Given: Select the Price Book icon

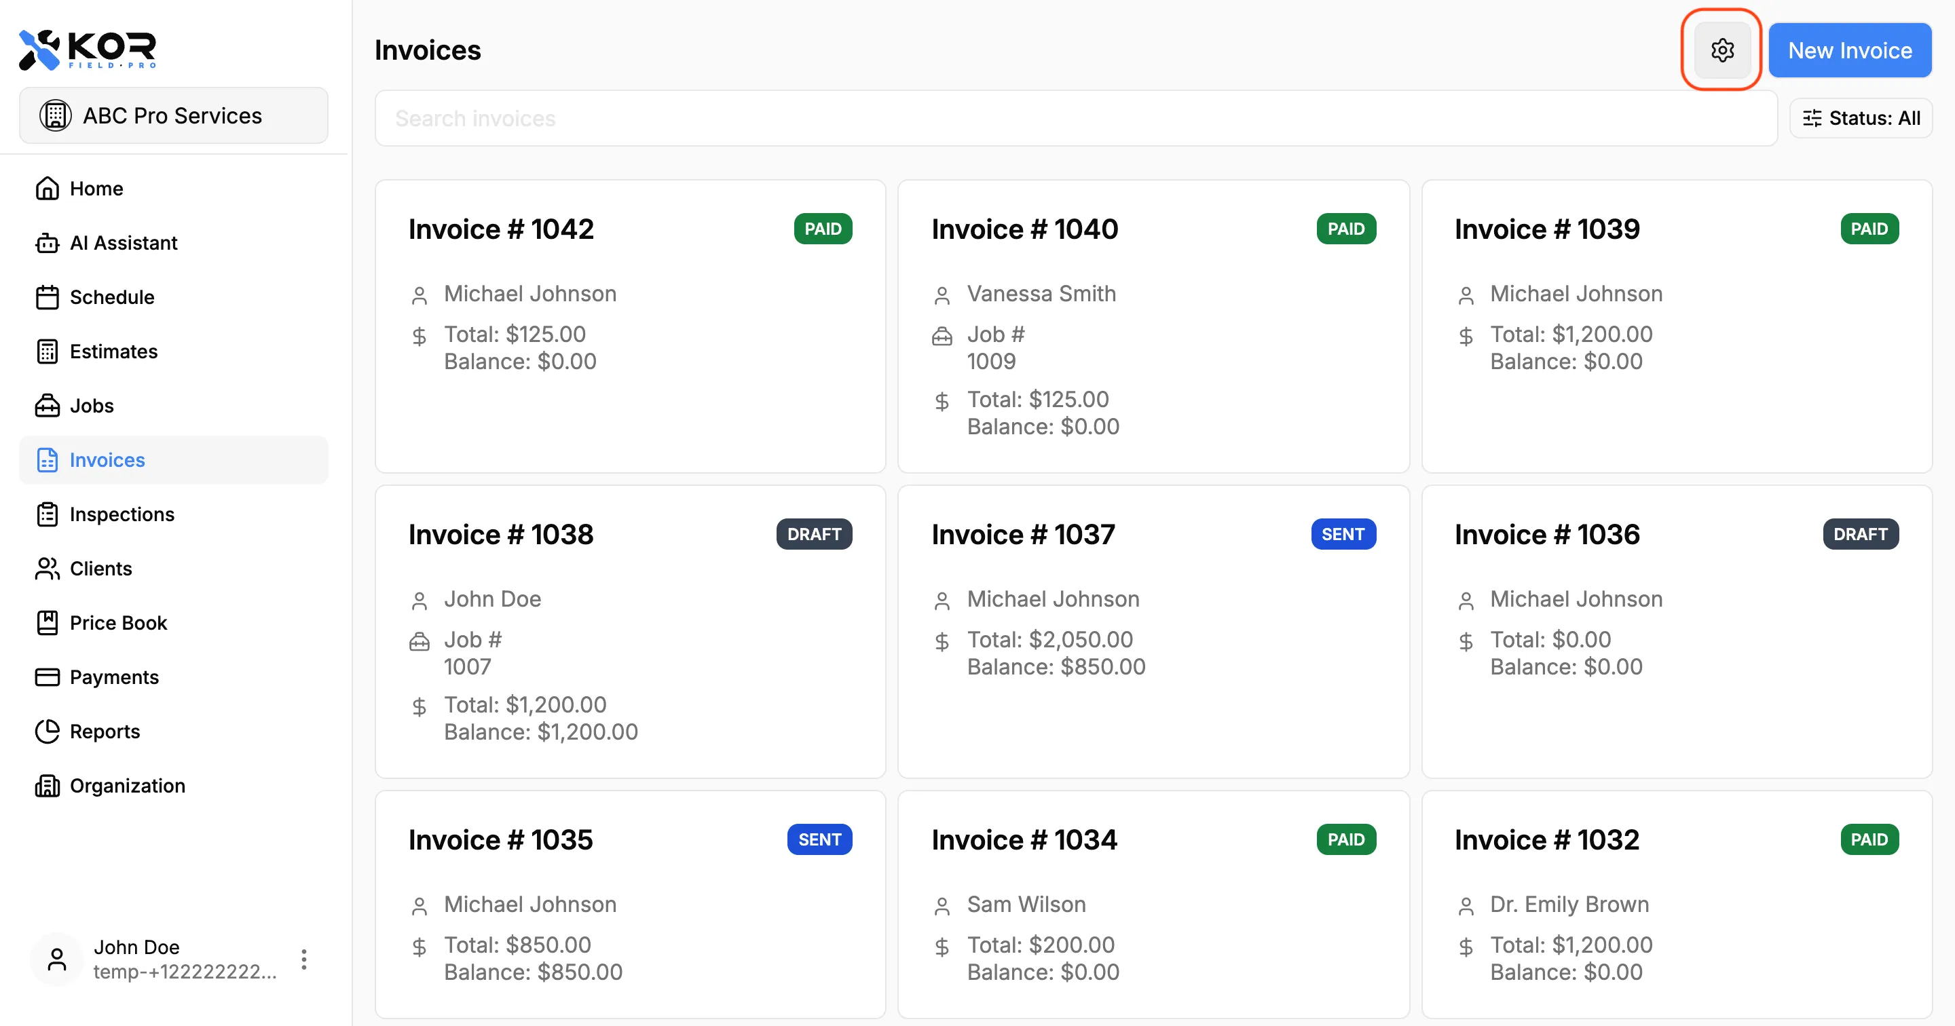Looking at the screenshot, I should pos(47,622).
